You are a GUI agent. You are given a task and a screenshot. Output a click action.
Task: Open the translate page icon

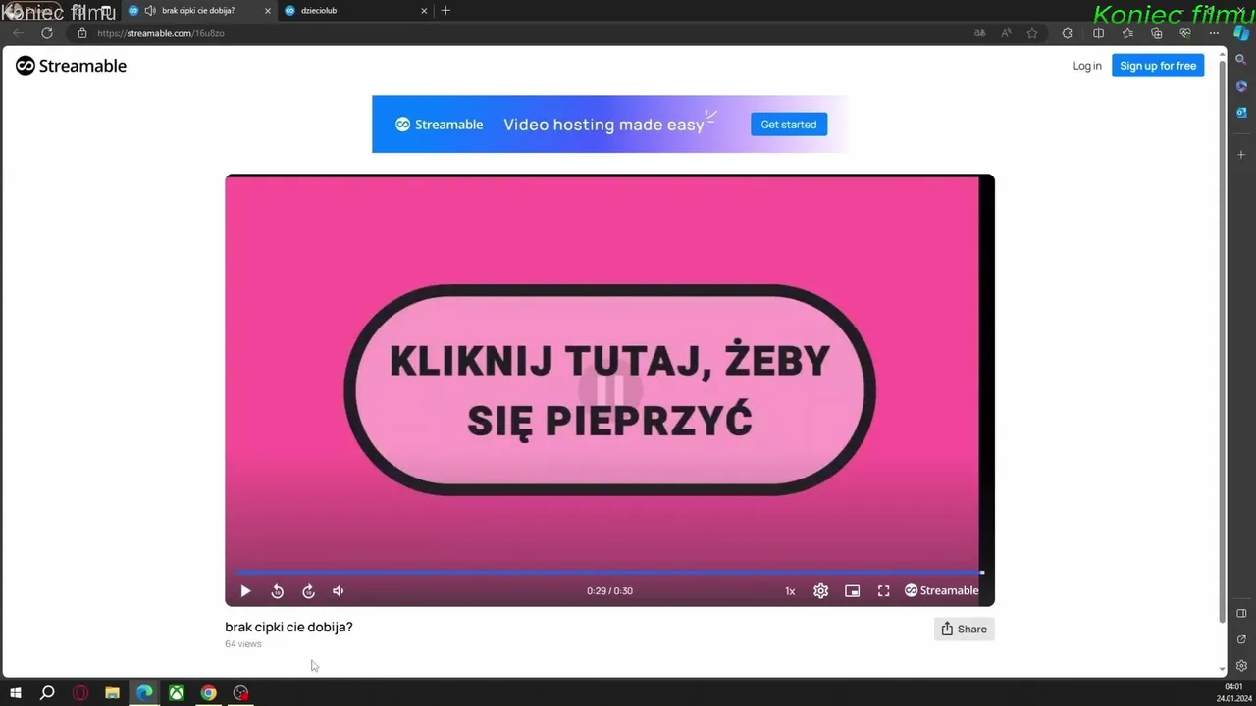[979, 33]
